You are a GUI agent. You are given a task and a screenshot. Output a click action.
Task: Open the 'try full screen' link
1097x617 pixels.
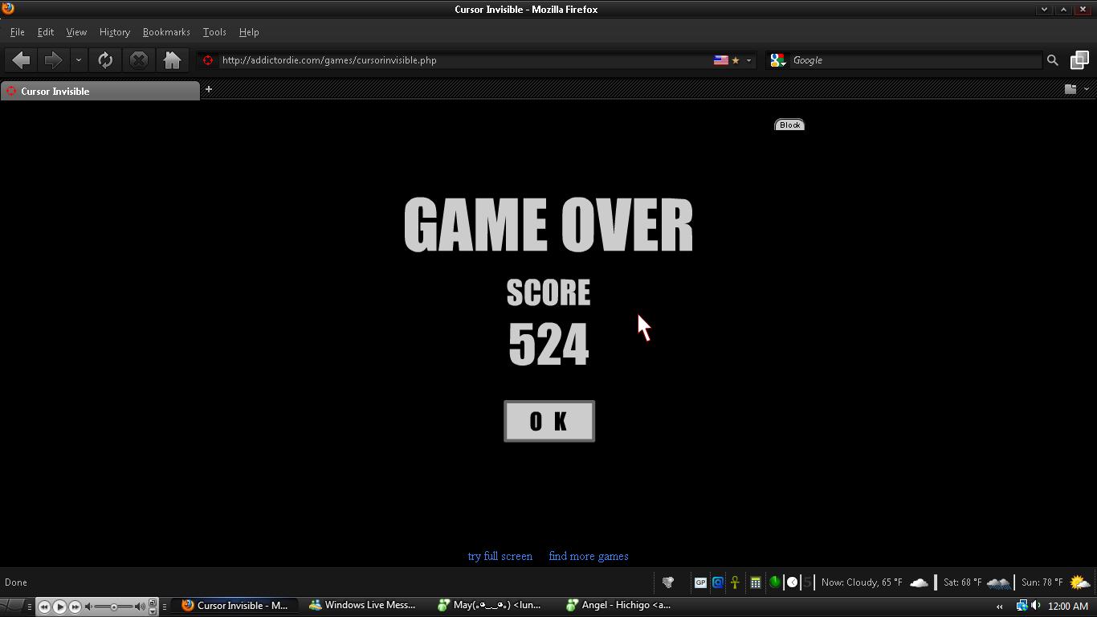pyautogui.click(x=500, y=556)
